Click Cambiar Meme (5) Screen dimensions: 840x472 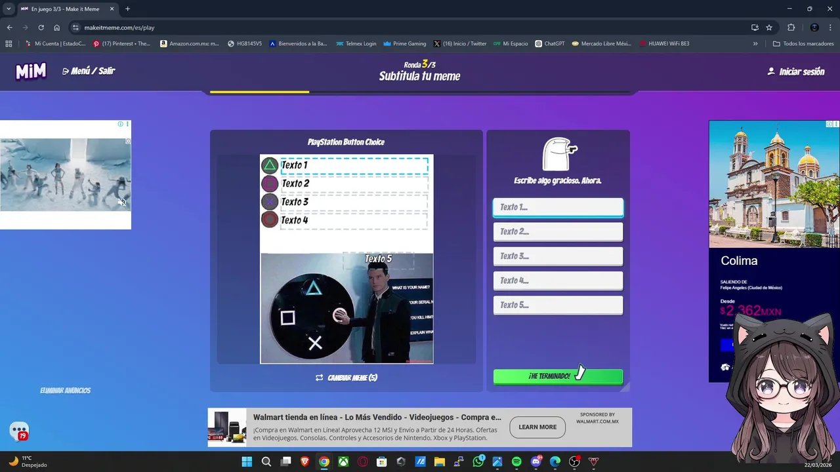tap(346, 378)
